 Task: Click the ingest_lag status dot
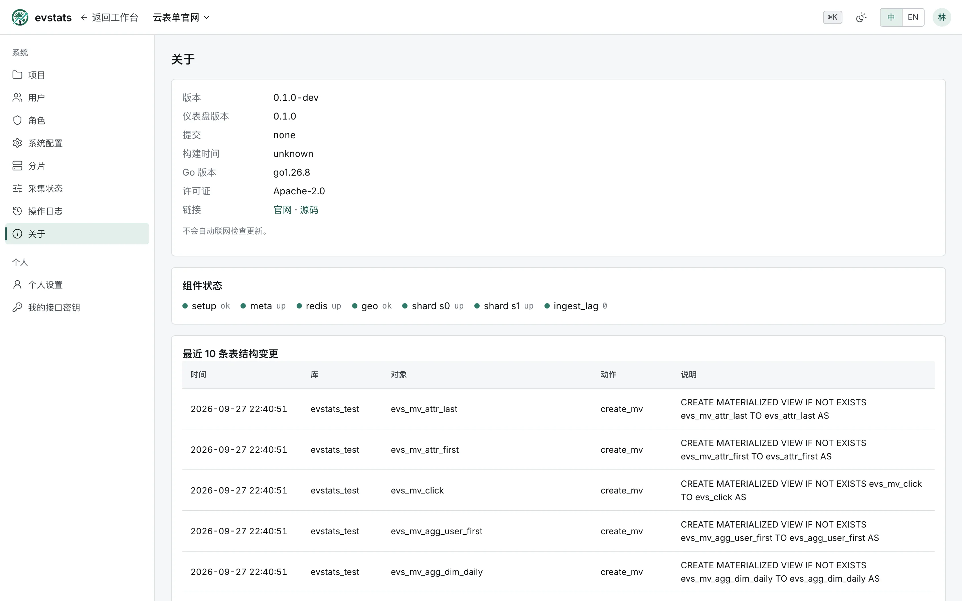pos(546,306)
